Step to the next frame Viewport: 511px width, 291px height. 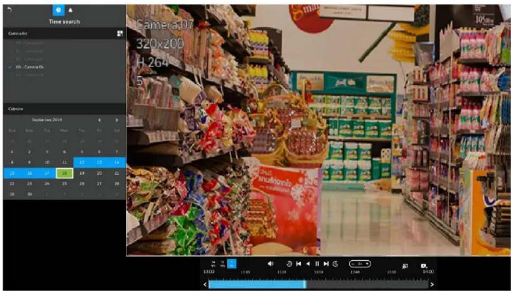coord(326,264)
